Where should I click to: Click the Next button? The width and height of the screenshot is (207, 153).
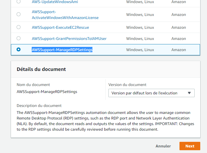(190, 146)
